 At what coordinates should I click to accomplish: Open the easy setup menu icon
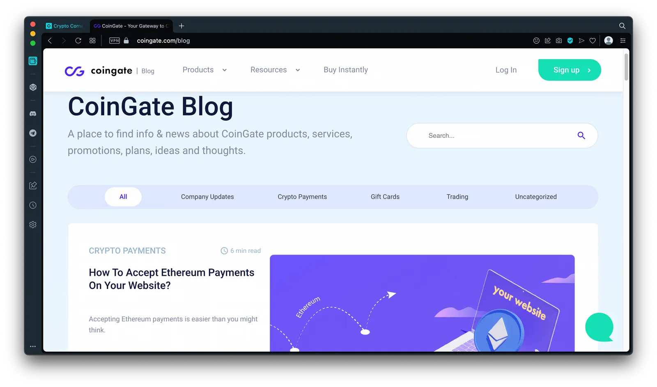[x=623, y=41]
